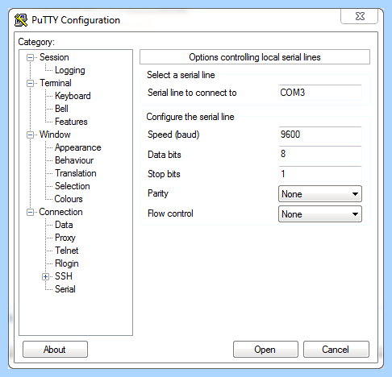This screenshot has height=377, width=392.
Task: Select the Keyboard category
Action: tap(73, 96)
